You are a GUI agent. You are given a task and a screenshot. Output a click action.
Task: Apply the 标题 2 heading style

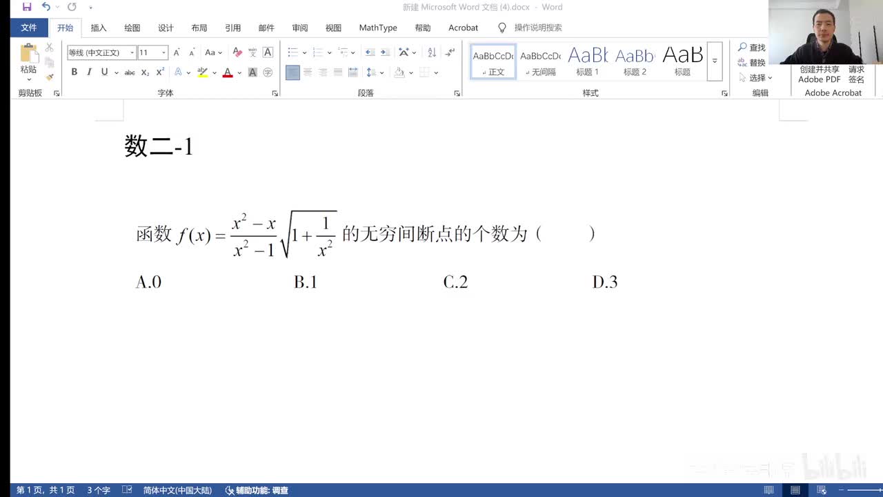pyautogui.click(x=635, y=61)
